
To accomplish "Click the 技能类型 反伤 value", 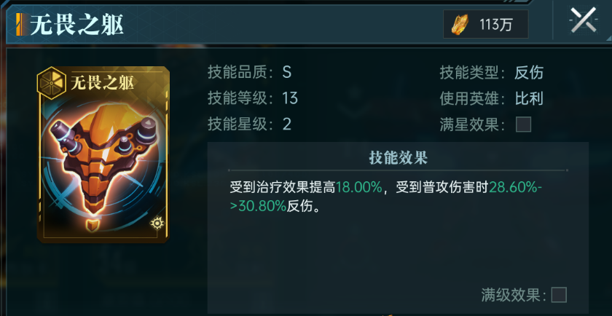I will tap(529, 73).
